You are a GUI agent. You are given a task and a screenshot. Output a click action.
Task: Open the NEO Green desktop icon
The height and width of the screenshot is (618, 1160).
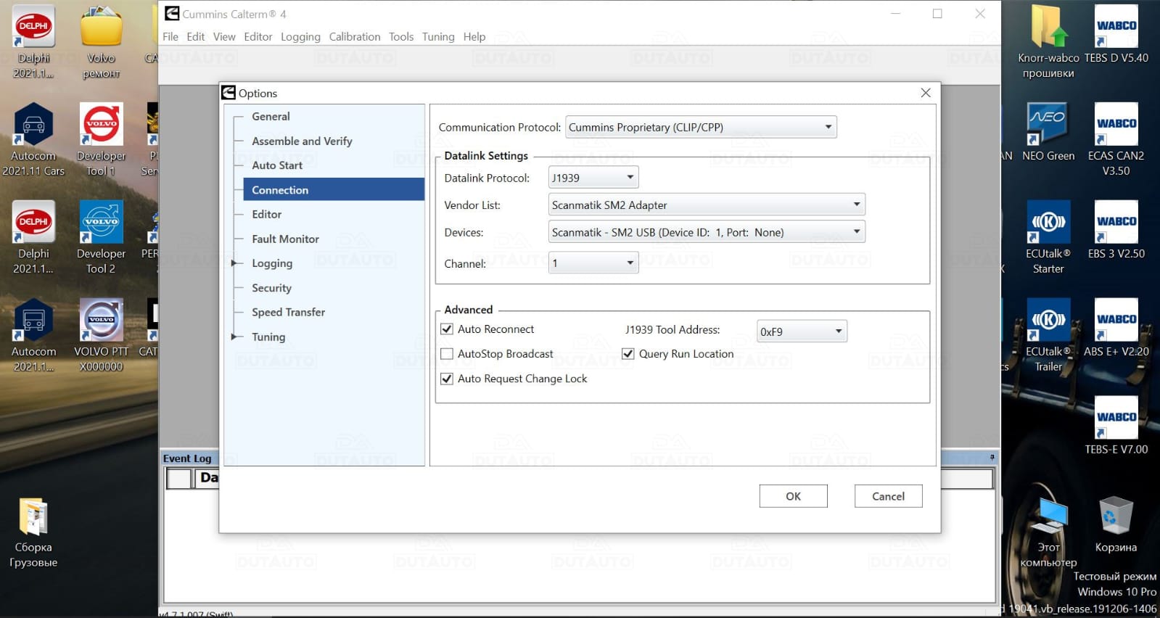coord(1048,125)
